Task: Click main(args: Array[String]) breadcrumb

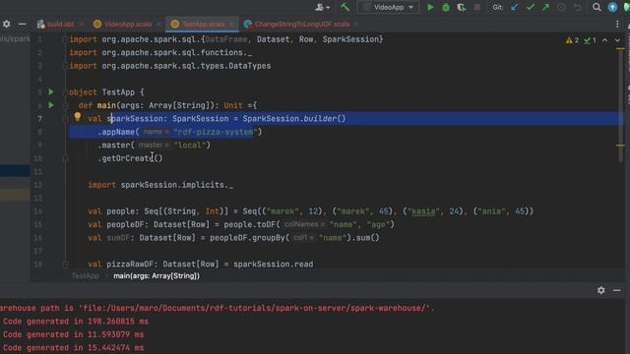Action: [x=157, y=275]
